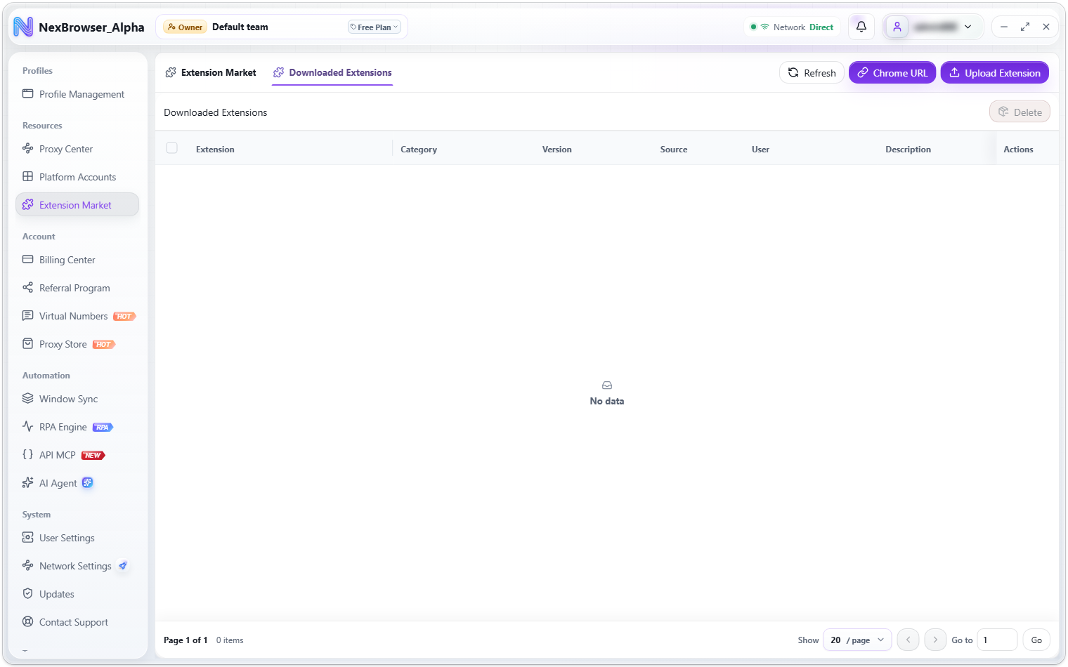Focus the Go to page number field
1068x667 pixels.
click(x=997, y=640)
